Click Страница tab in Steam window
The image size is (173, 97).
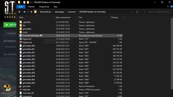point(12,33)
